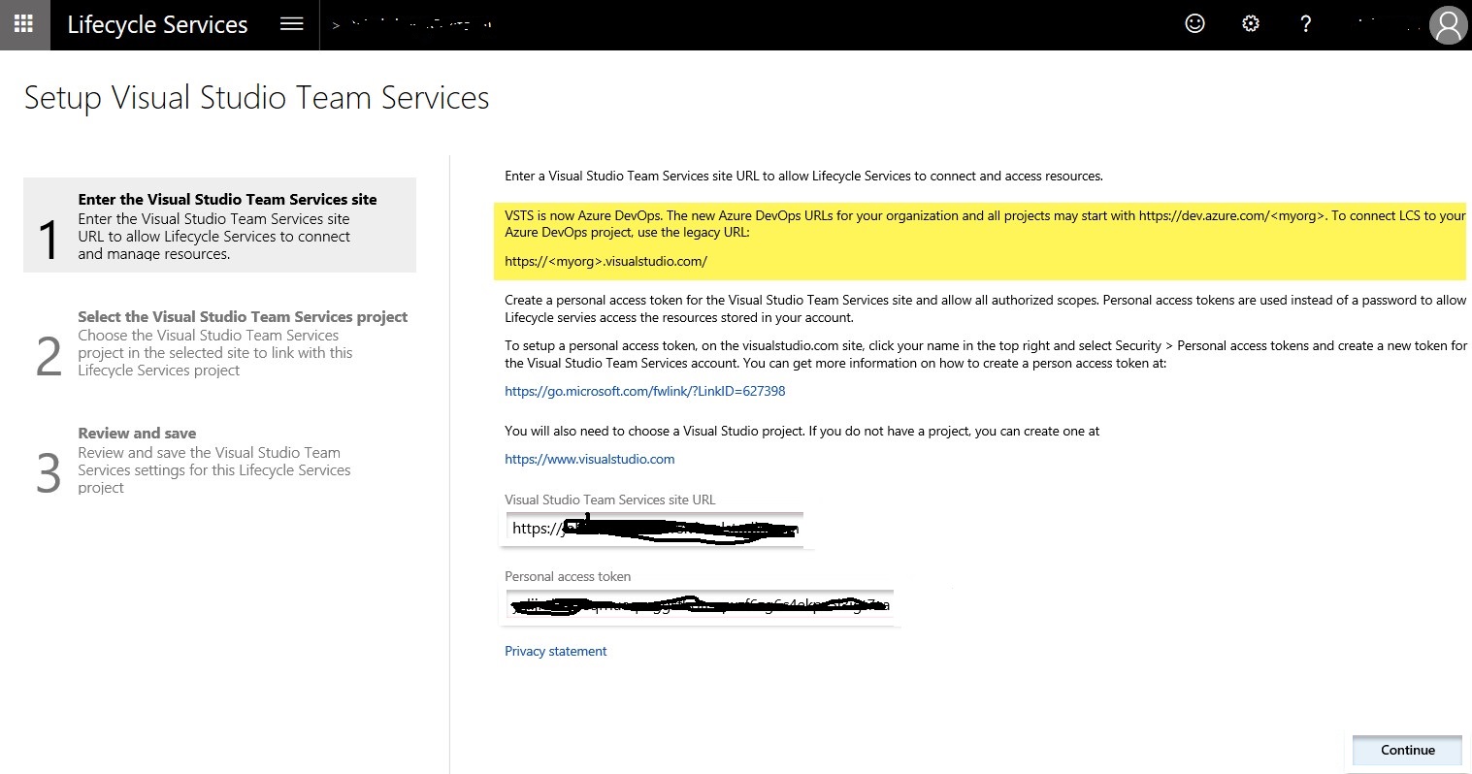The image size is (1472, 774).
Task: Click the user profile avatar
Action: click(x=1448, y=25)
